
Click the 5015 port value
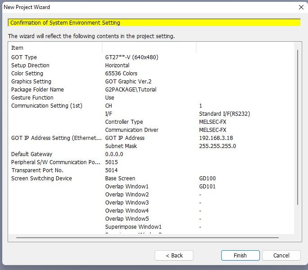pos(112,162)
